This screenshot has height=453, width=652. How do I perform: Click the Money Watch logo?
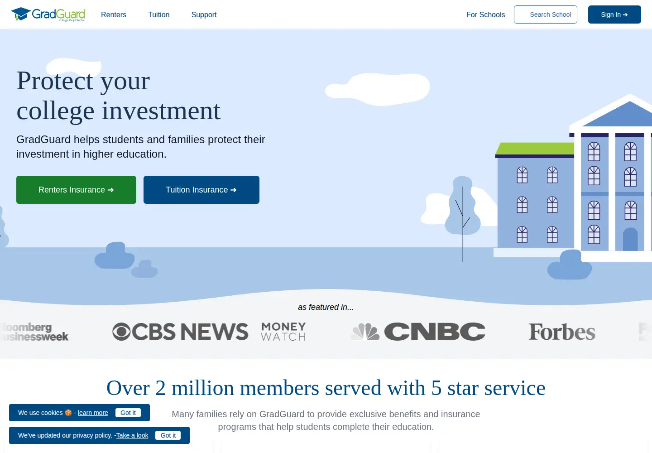click(x=283, y=332)
